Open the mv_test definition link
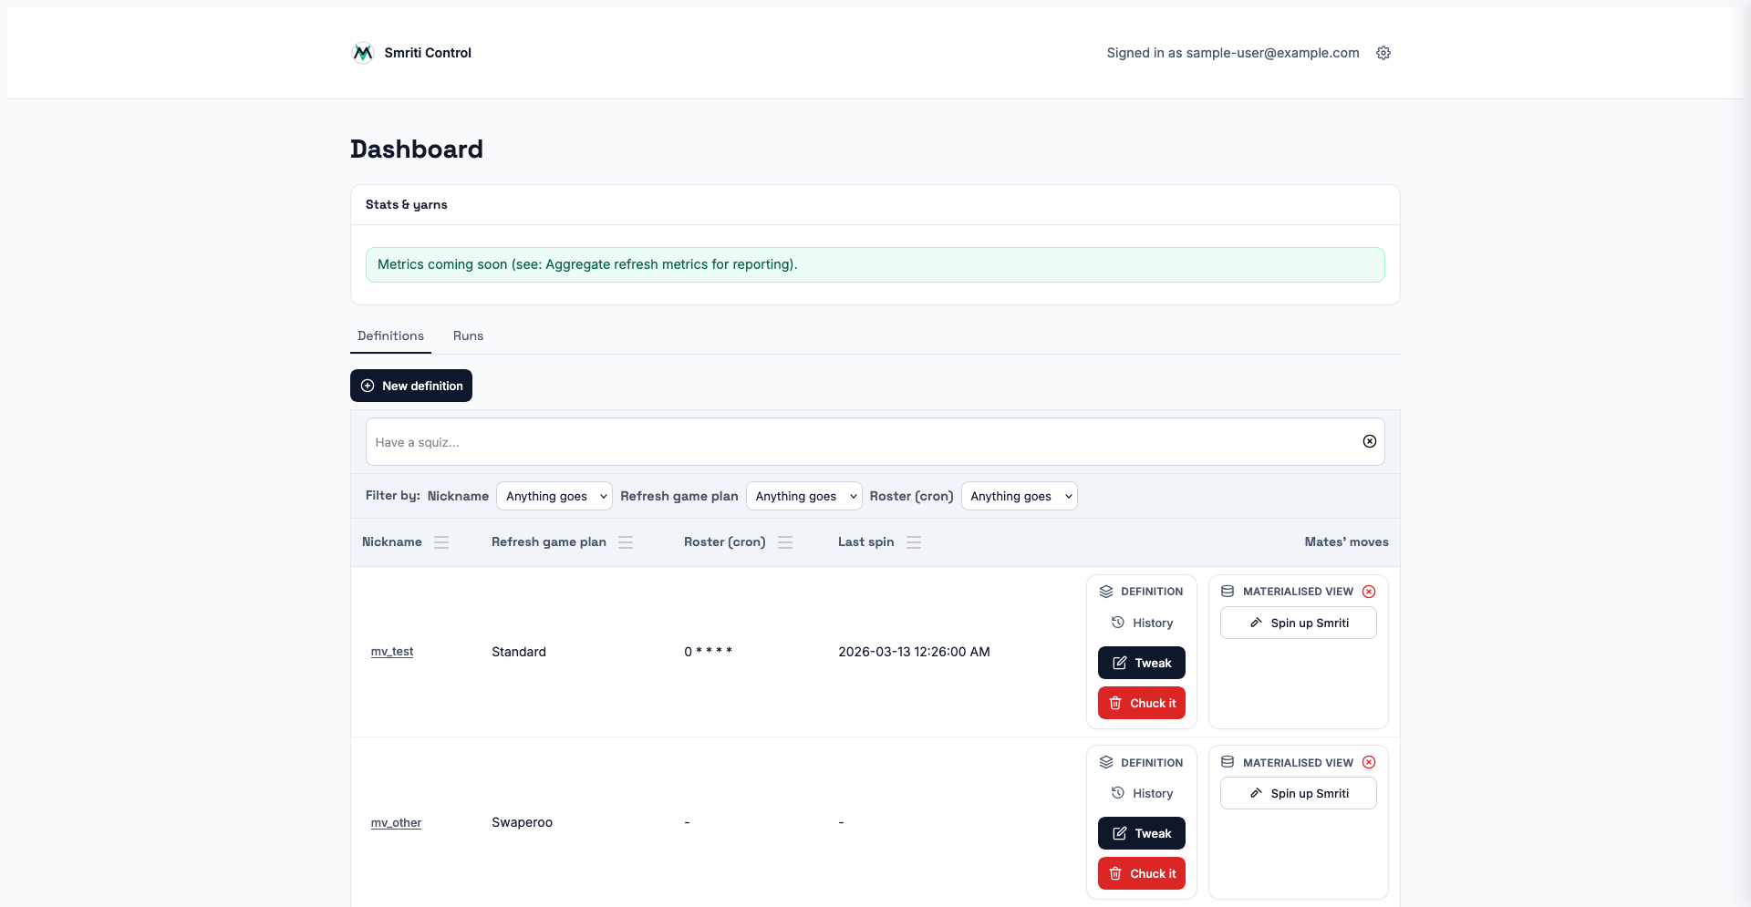 [392, 652]
